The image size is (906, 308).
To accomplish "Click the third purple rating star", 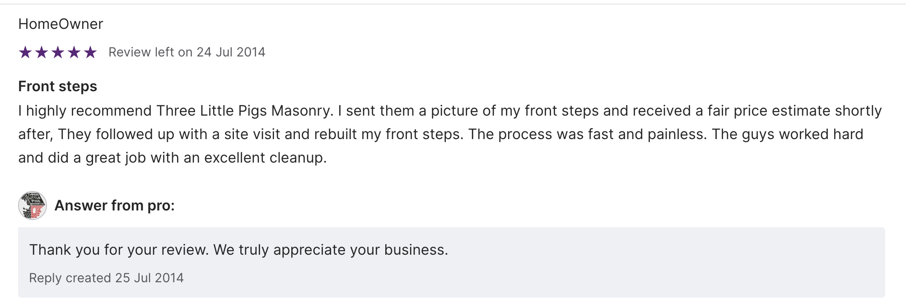I will [58, 52].
